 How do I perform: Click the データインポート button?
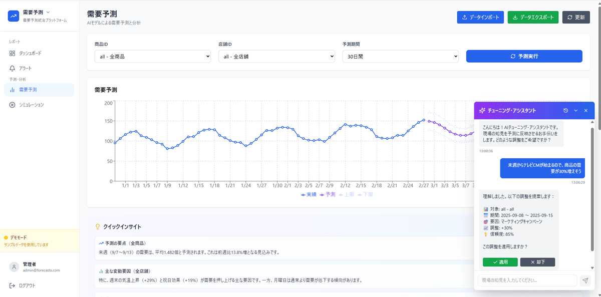(x=480, y=17)
